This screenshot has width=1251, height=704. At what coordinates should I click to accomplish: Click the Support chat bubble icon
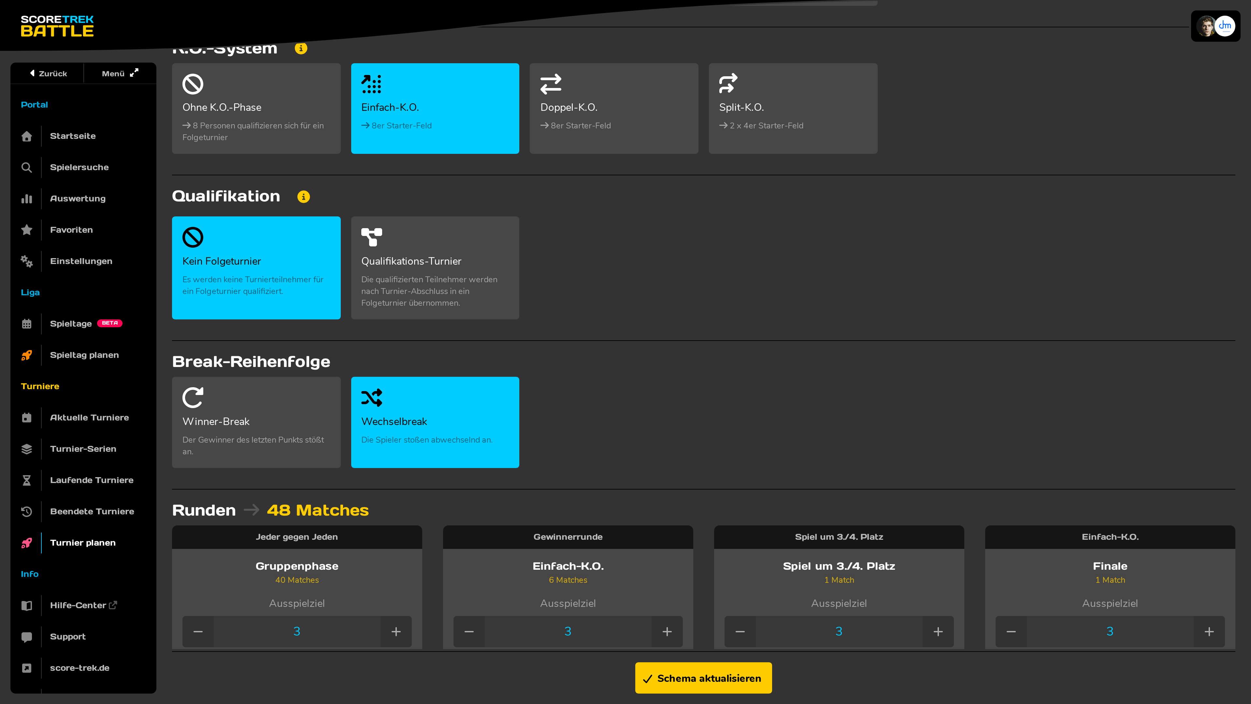(x=27, y=637)
